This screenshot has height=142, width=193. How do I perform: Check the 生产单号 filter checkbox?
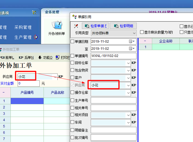(x=73, y=100)
